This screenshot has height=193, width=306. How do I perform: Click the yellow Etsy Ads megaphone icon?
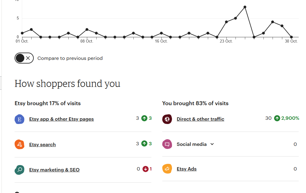click(167, 169)
